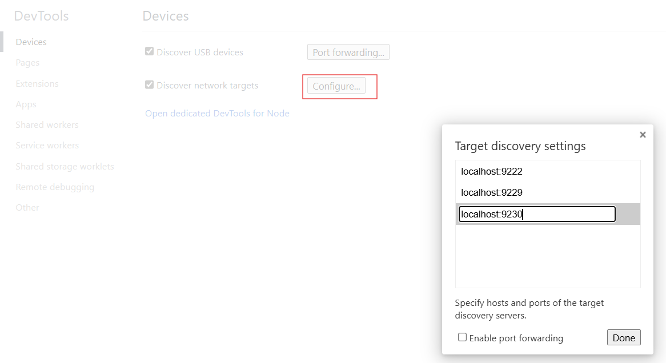Toggle Discover network targets checkbox

(150, 85)
